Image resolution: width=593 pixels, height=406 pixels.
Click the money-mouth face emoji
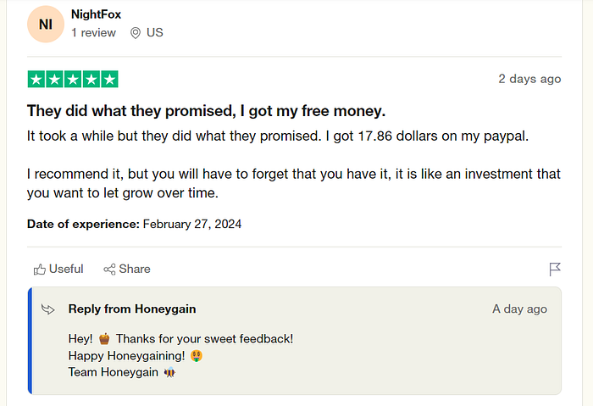(197, 356)
